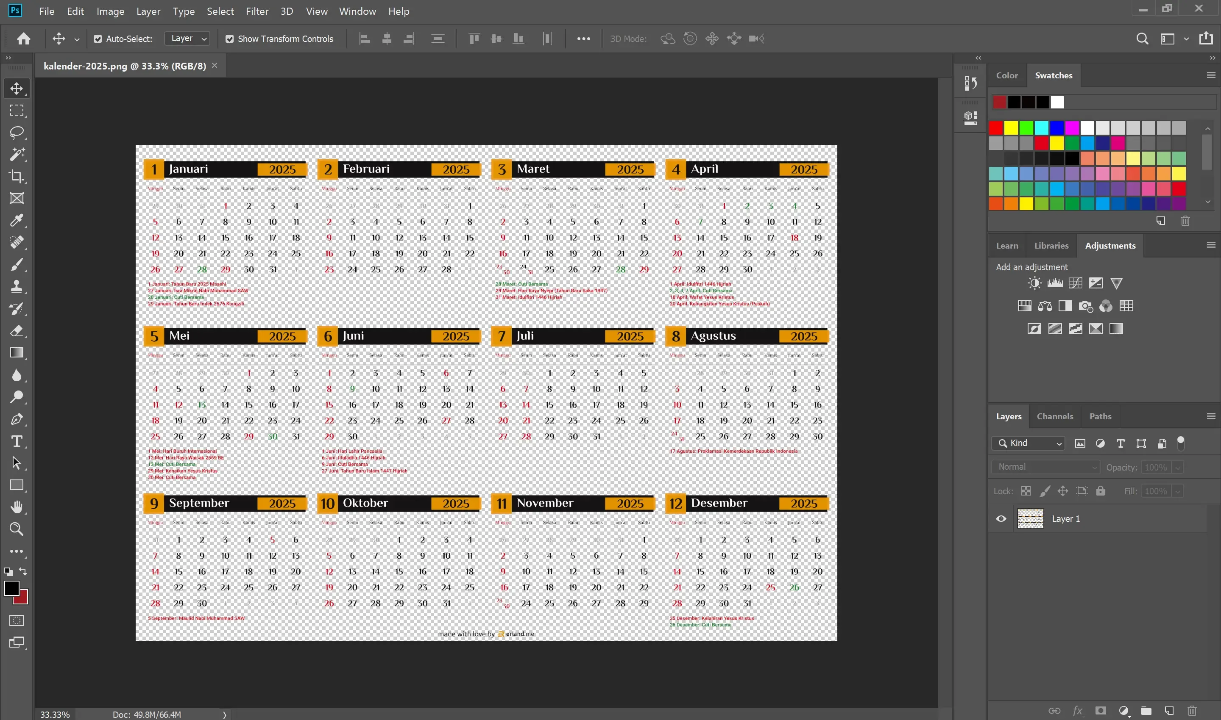Activate the Zoom tool
Viewport: 1221px width, 720px height.
17,529
